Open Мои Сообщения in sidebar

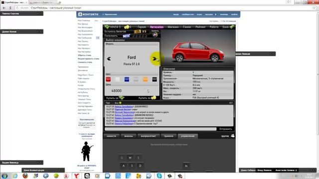click(85, 38)
